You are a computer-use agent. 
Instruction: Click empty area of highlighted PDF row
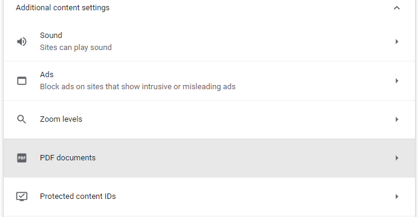(x=240, y=158)
